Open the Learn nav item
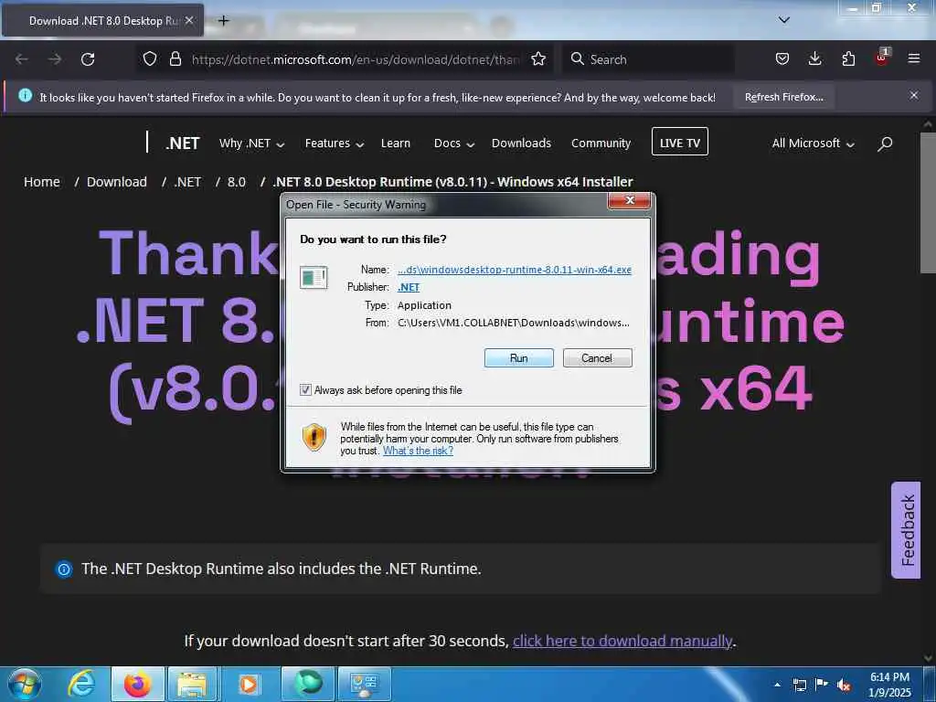 click(x=395, y=144)
